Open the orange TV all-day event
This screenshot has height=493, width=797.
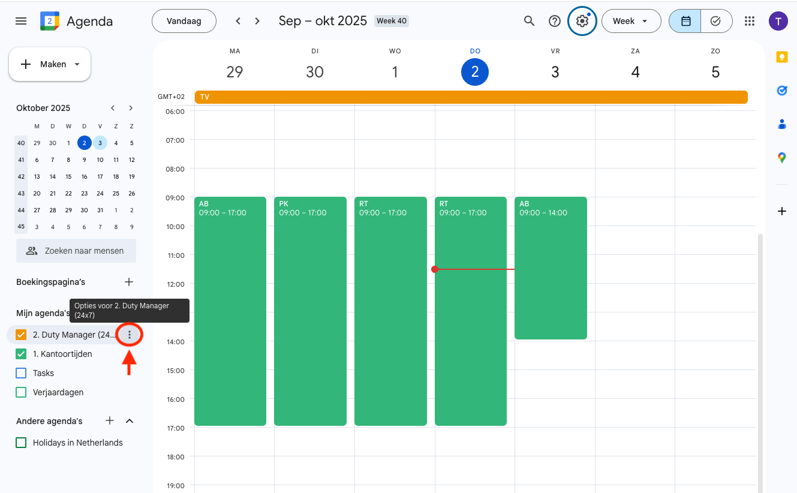tap(471, 97)
